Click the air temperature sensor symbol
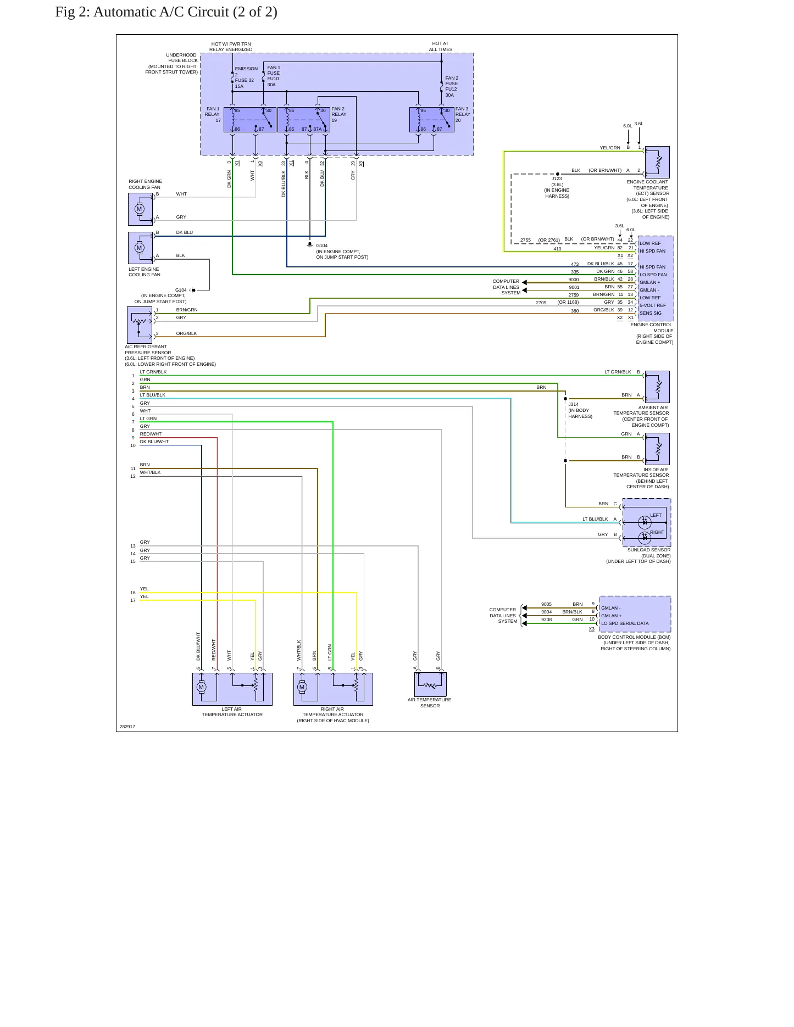This screenshot has height=1027, width=794. [430, 684]
